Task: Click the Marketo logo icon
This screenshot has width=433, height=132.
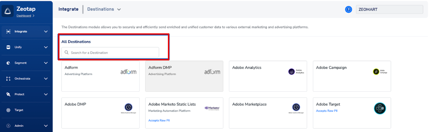Action: (x=212, y=108)
